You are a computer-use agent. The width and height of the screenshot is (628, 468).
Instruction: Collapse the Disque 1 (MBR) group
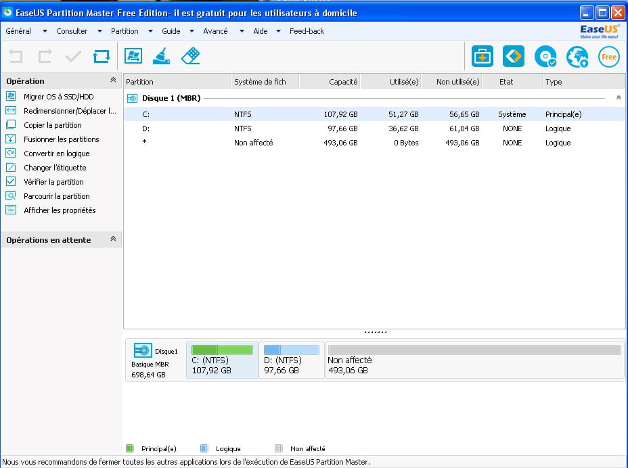(619, 97)
